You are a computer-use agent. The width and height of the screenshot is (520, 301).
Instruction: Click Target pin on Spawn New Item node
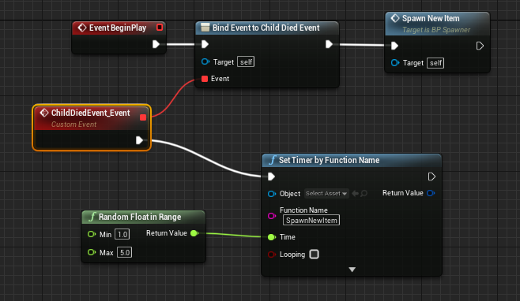tap(395, 63)
